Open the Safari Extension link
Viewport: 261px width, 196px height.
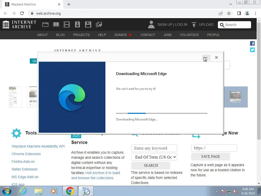coord(24,169)
